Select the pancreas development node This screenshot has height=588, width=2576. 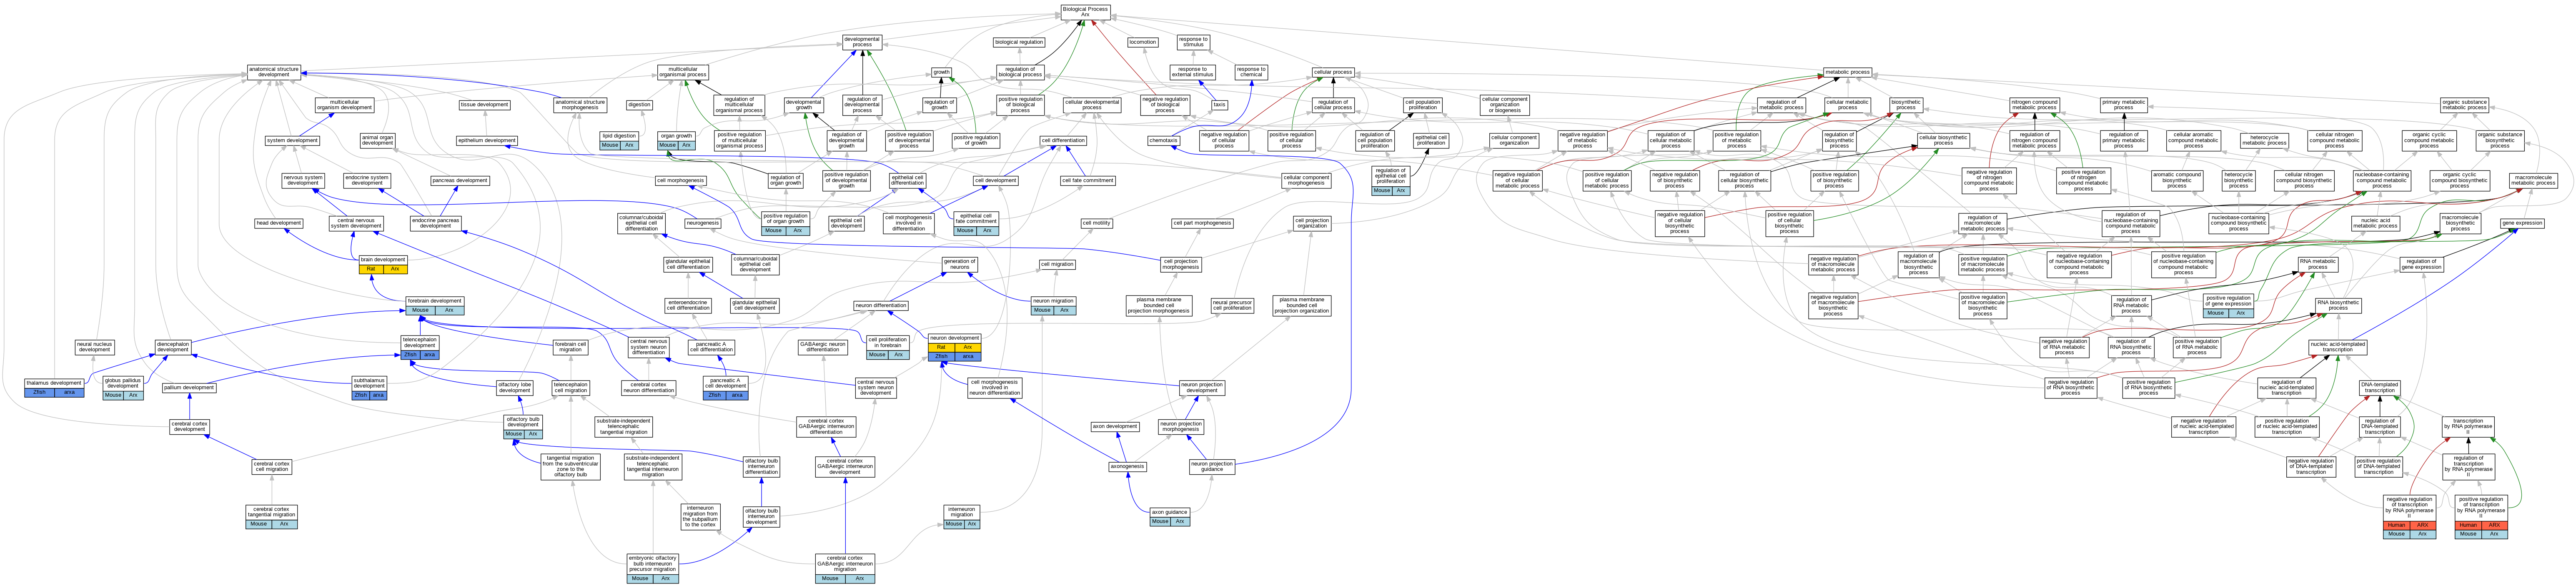pos(460,181)
